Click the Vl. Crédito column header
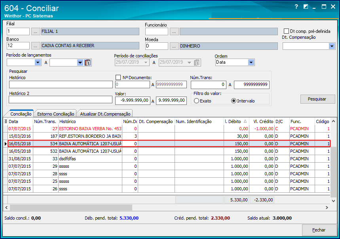Viewport: 340px width, 239px height. (x=262, y=121)
